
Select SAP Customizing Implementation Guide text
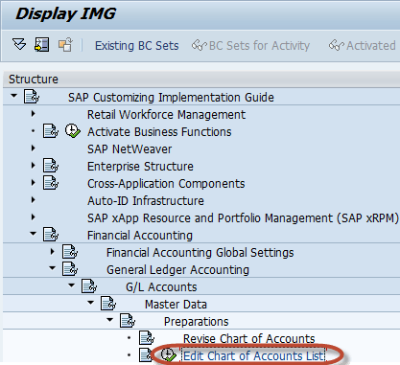click(171, 97)
